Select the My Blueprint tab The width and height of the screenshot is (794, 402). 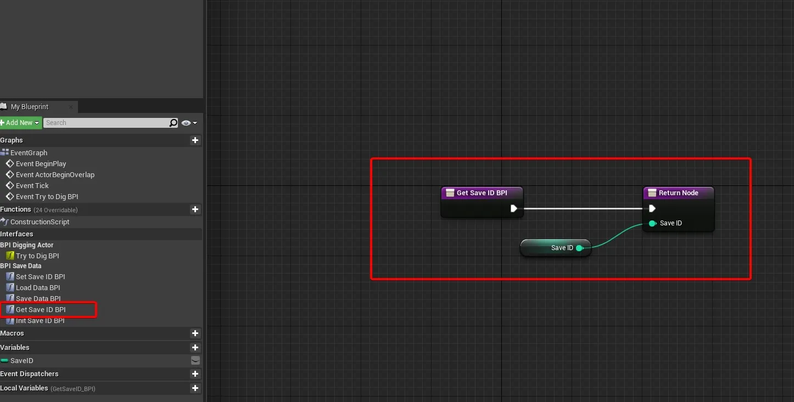[x=30, y=107]
